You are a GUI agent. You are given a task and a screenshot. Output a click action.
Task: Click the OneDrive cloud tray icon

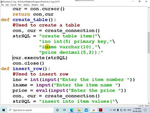tap(114, 110)
